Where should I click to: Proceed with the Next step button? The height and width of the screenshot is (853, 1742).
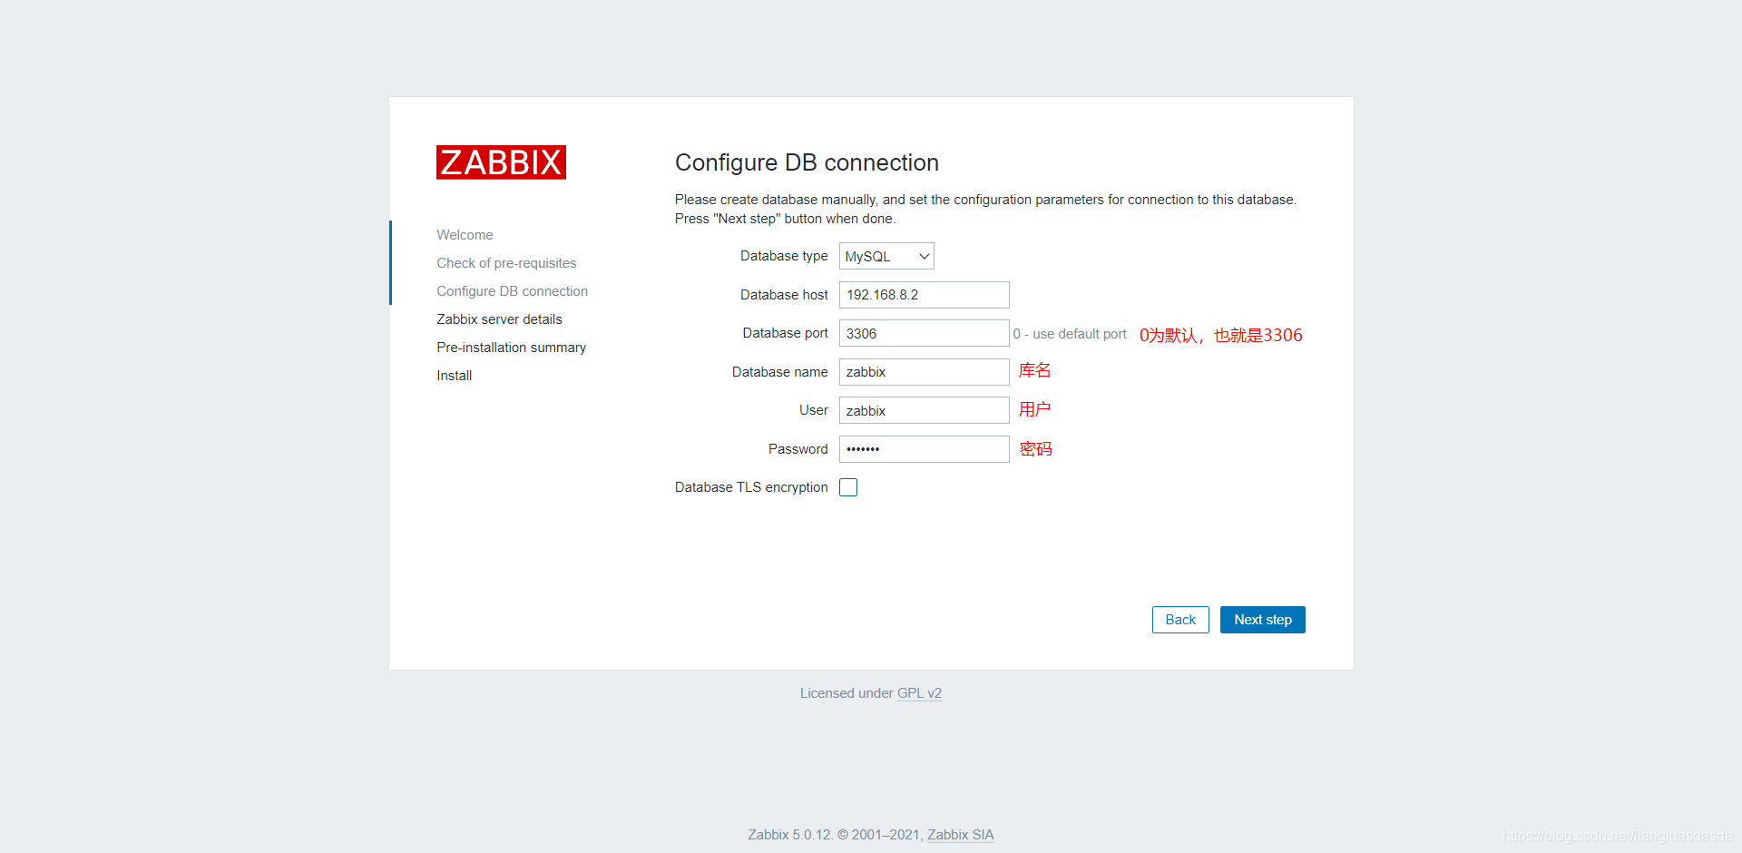(x=1263, y=620)
